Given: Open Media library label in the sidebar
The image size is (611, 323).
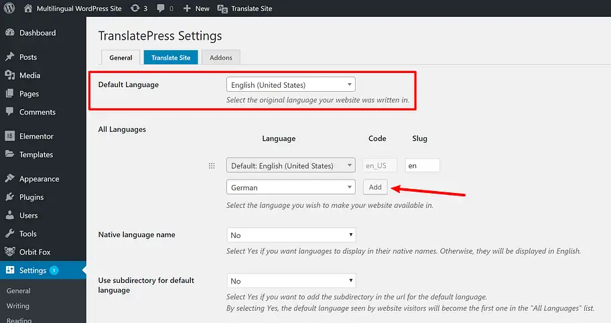Looking at the screenshot, I should click(x=29, y=75).
